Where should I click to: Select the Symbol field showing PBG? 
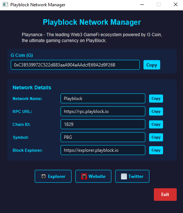[103, 137]
